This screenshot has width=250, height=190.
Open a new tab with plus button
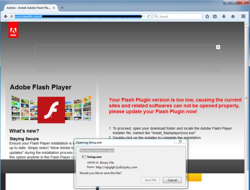pyautogui.click(x=62, y=8)
